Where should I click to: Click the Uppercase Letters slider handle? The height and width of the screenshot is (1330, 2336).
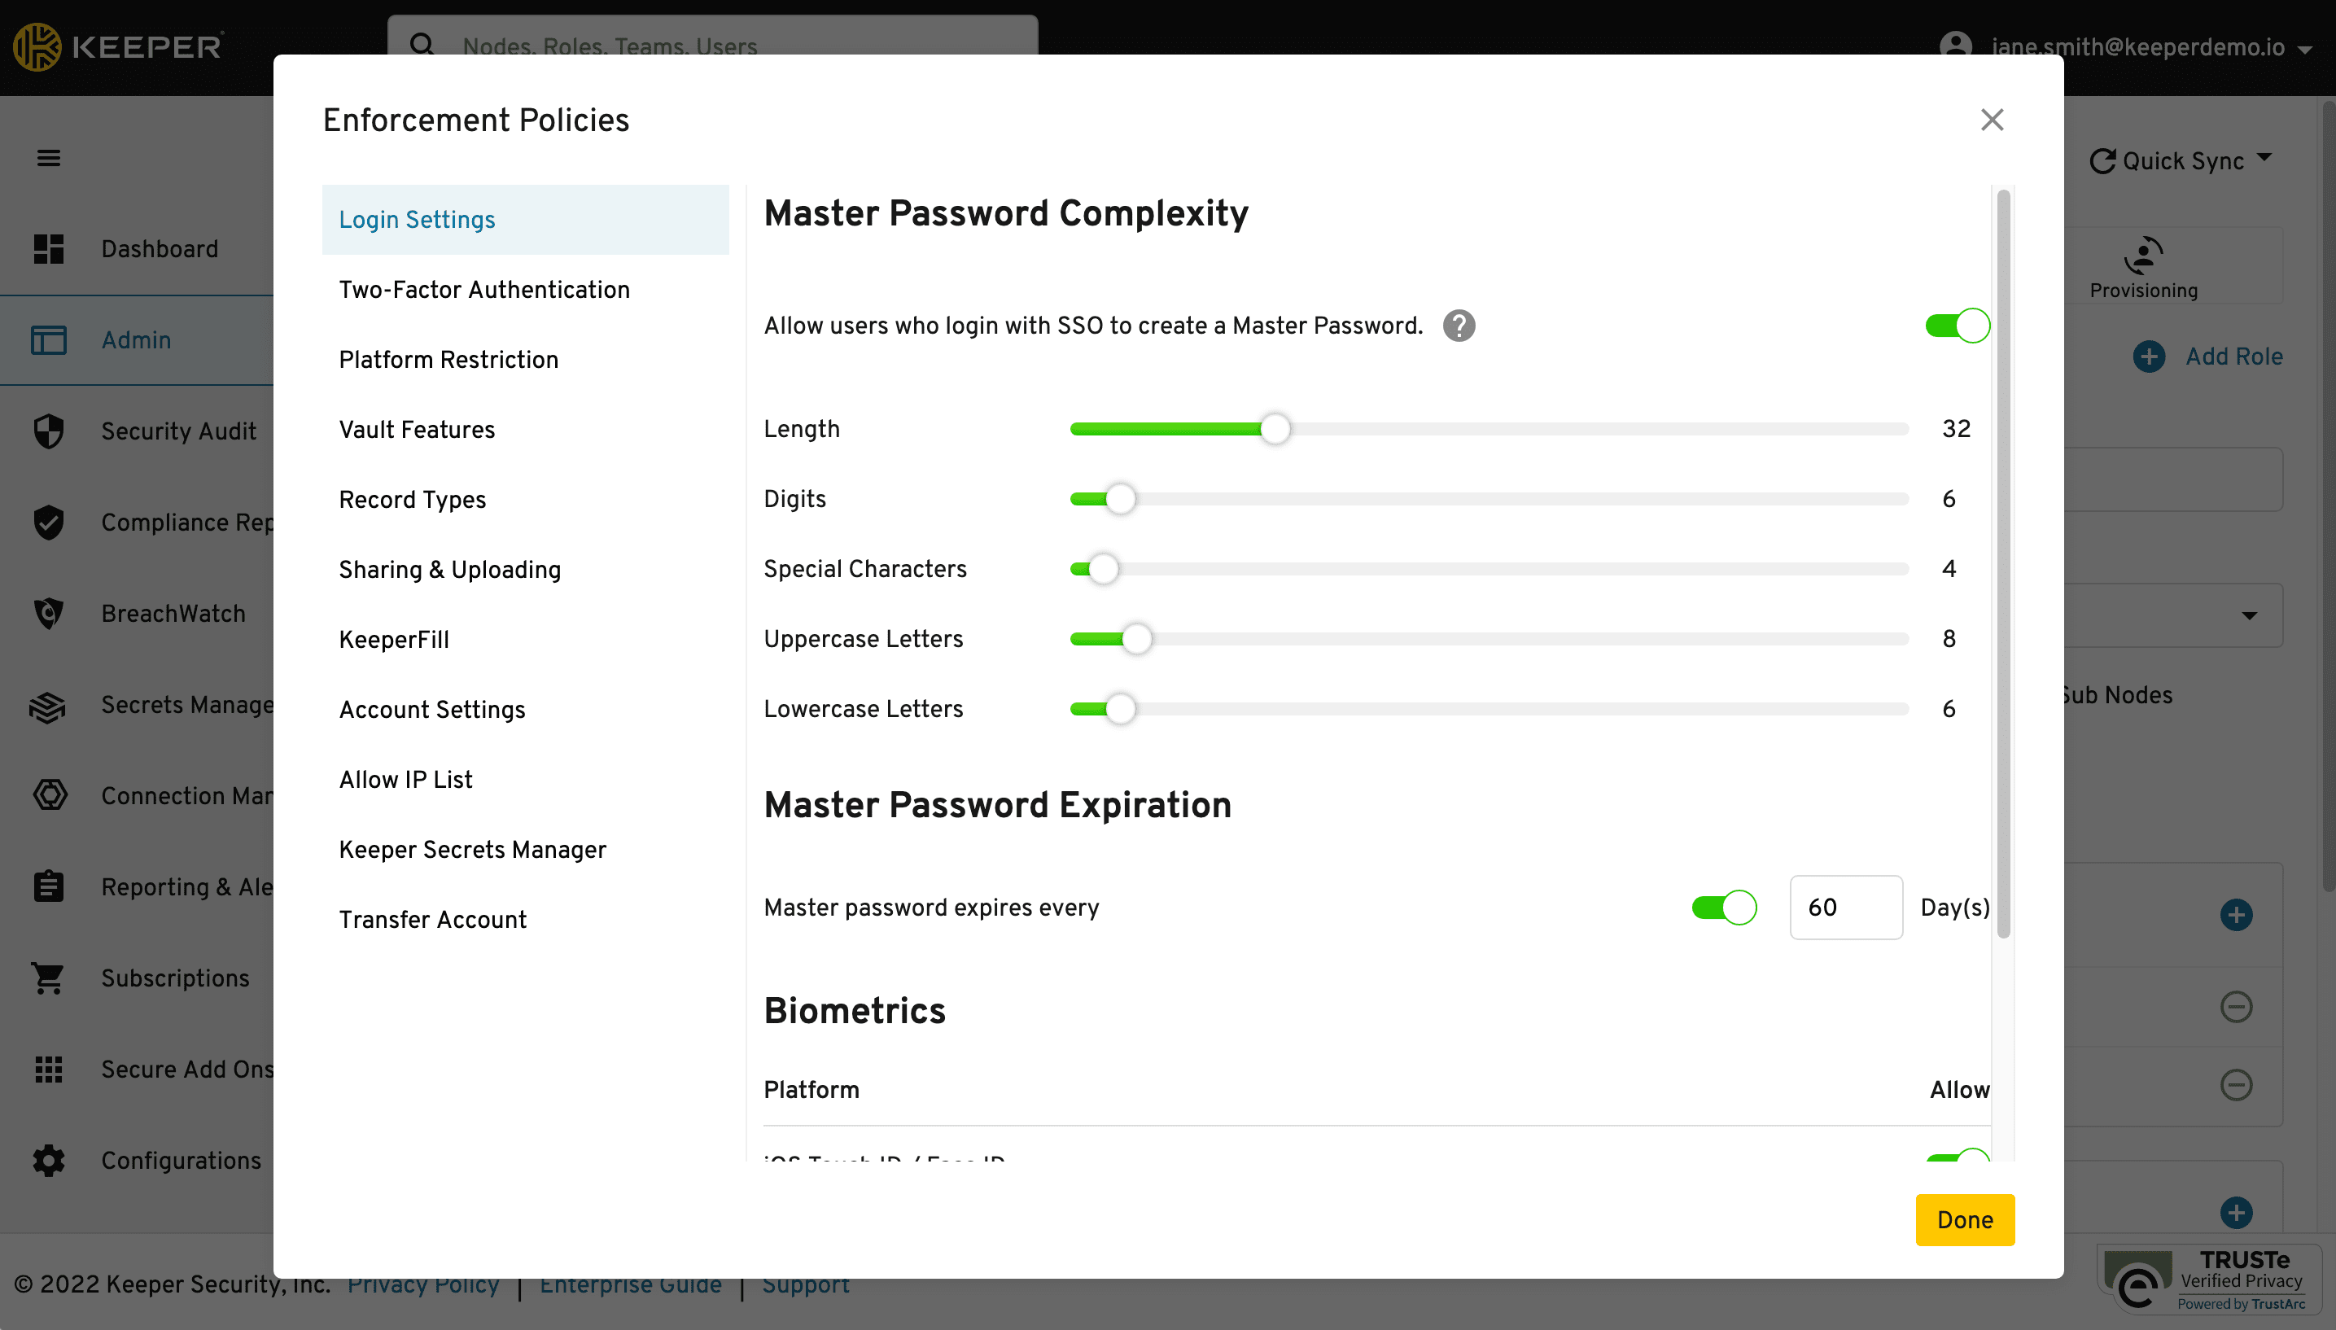(x=1136, y=638)
